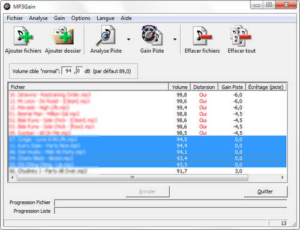Click the list's left scroll arrow
This screenshot has width=300, height=230.
coord(13,177)
